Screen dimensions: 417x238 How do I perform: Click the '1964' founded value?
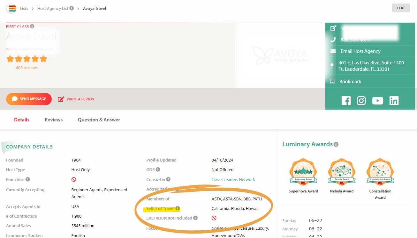point(76,160)
